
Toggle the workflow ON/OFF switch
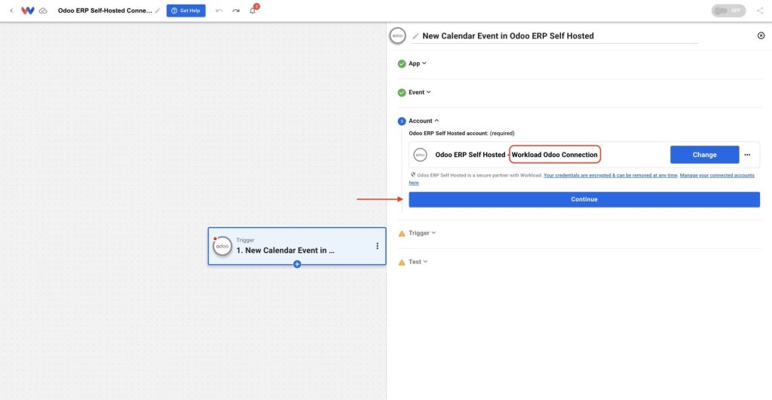728,11
